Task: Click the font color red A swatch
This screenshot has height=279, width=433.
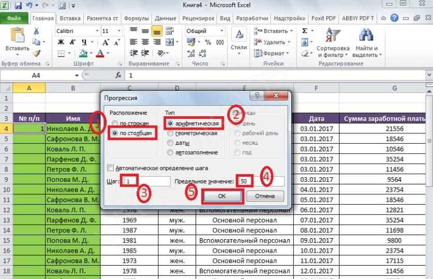Action: [x=100, y=53]
